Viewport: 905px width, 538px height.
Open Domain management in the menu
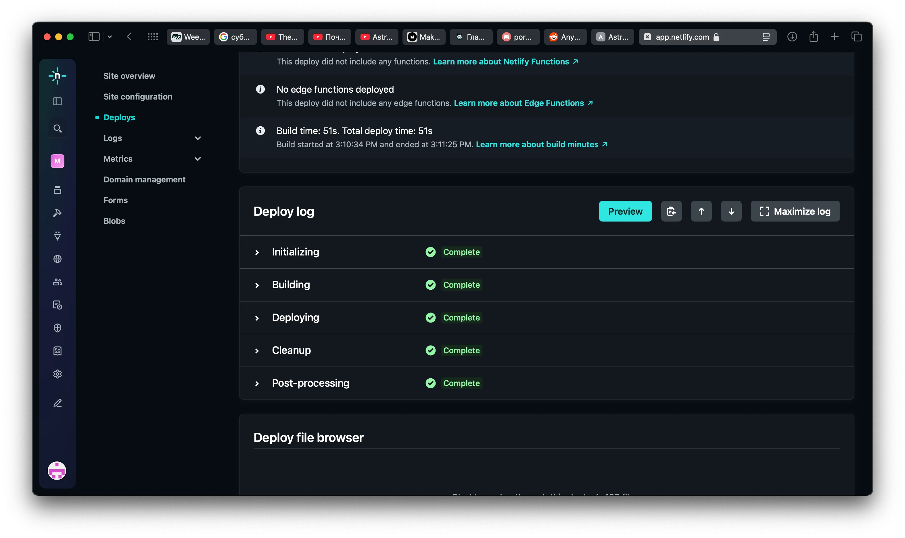145,180
